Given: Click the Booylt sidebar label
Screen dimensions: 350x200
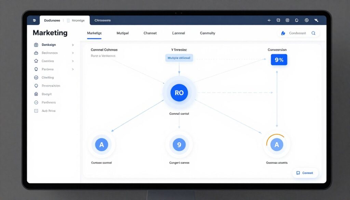Looking at the screenshot, I should pos(46,94).
